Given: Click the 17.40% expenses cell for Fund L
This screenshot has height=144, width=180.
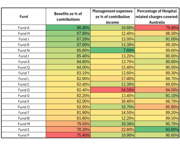Looking at the screenshot, I should point(112,78).
